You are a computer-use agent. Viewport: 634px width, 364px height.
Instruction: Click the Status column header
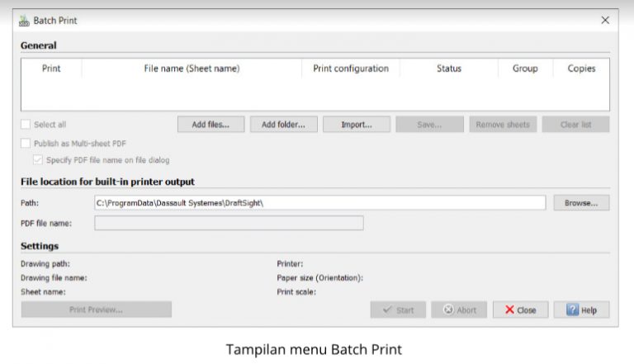[449, 69]
